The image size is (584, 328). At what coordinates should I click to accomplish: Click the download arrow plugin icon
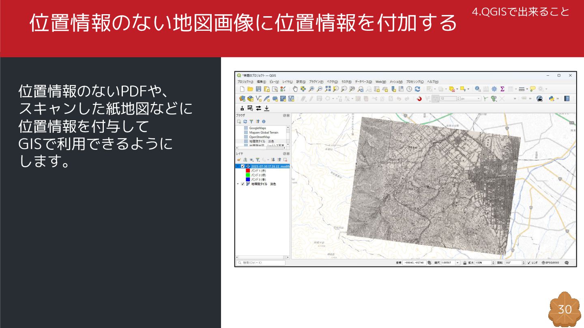(266, 108)
